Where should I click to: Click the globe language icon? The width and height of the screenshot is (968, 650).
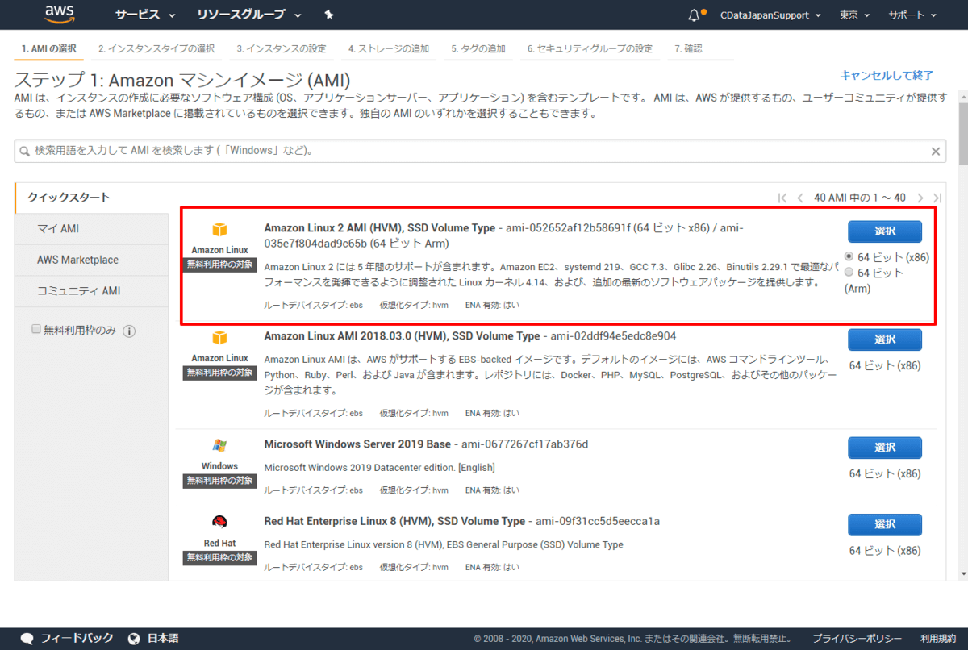pos(134,638)
